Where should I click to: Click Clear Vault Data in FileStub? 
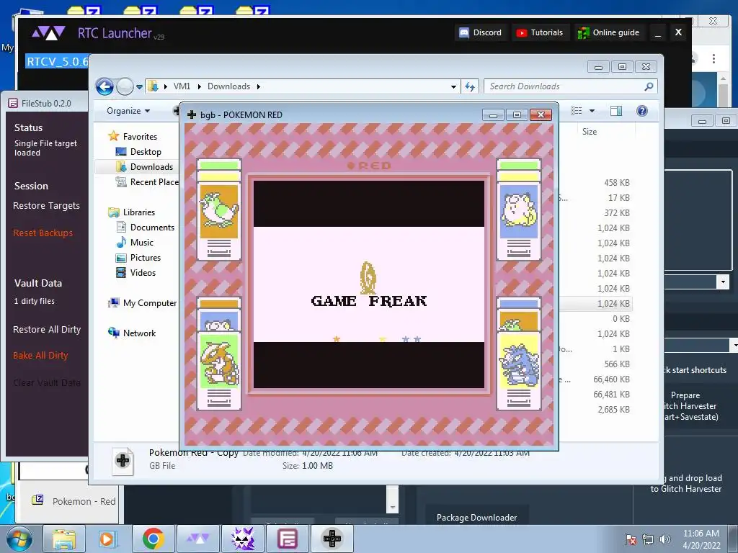[x=47, y=383]
